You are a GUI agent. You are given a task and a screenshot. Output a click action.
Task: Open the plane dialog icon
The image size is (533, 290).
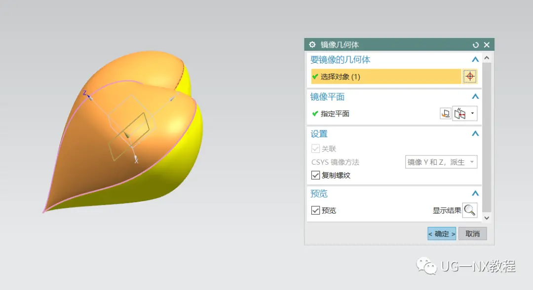[445, 113]
